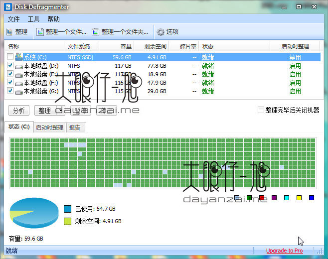328x259 pixels.
Task: Select the 本地磁盘 (D:) row name
Action: [41, 66]
